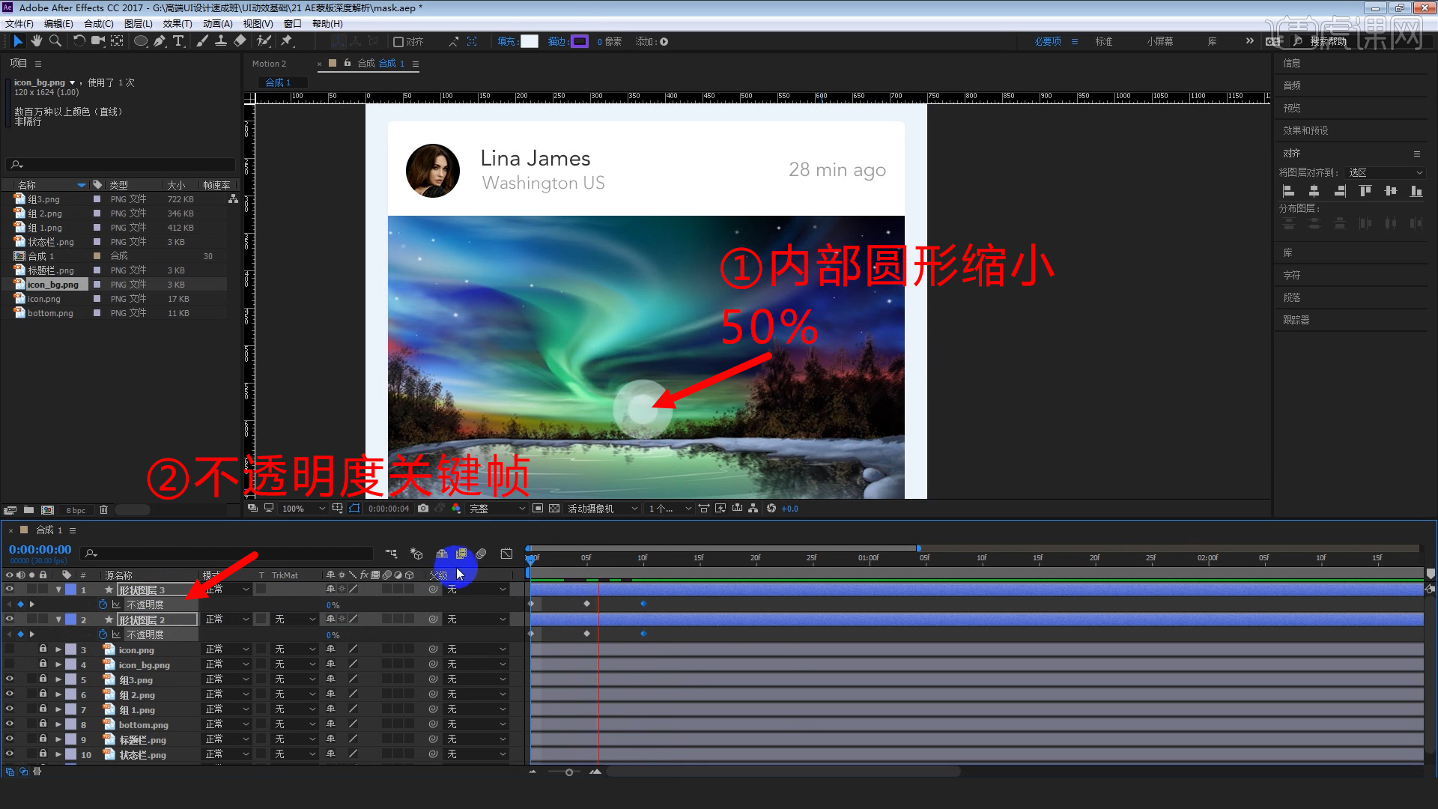Show channel and color management settings
Screen dimensions: 1438x809
point(456,509)
